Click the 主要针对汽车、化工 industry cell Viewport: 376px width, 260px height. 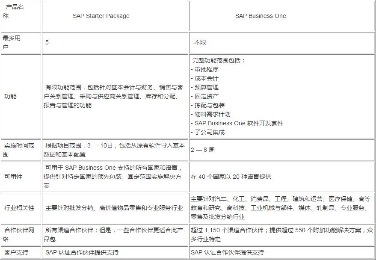(x=282, y=208)
